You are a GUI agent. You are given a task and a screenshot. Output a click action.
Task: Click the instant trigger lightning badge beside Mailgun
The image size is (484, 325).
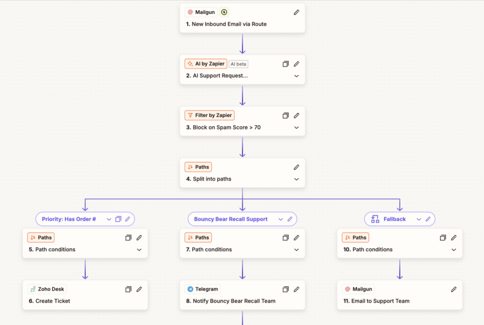[x=224, y=12]
